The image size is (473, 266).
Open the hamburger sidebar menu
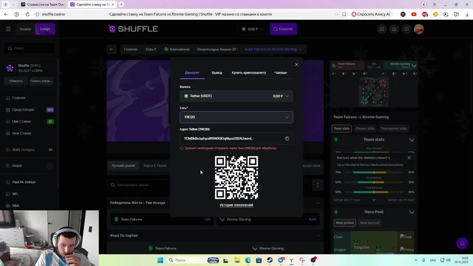[8, 29]
